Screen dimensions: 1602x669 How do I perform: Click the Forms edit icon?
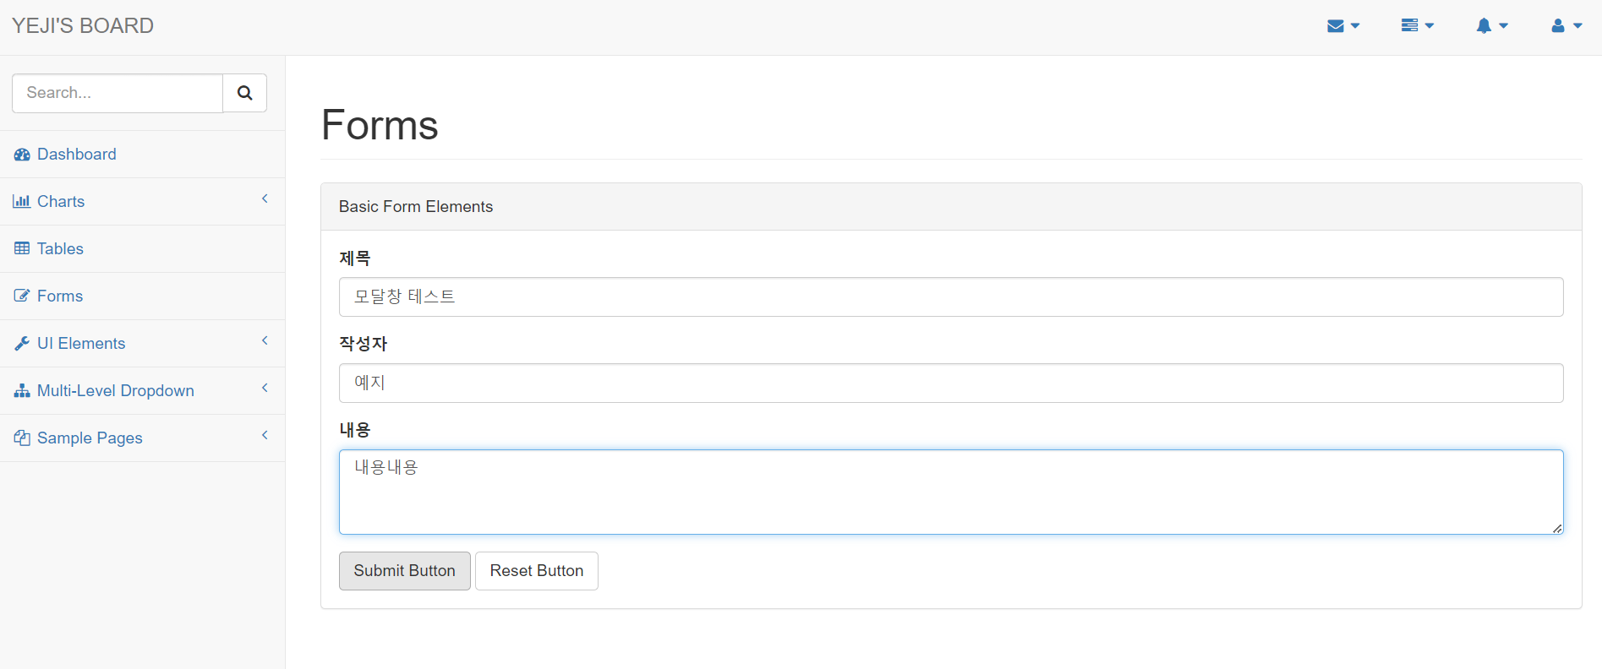[x=22, y=296]
